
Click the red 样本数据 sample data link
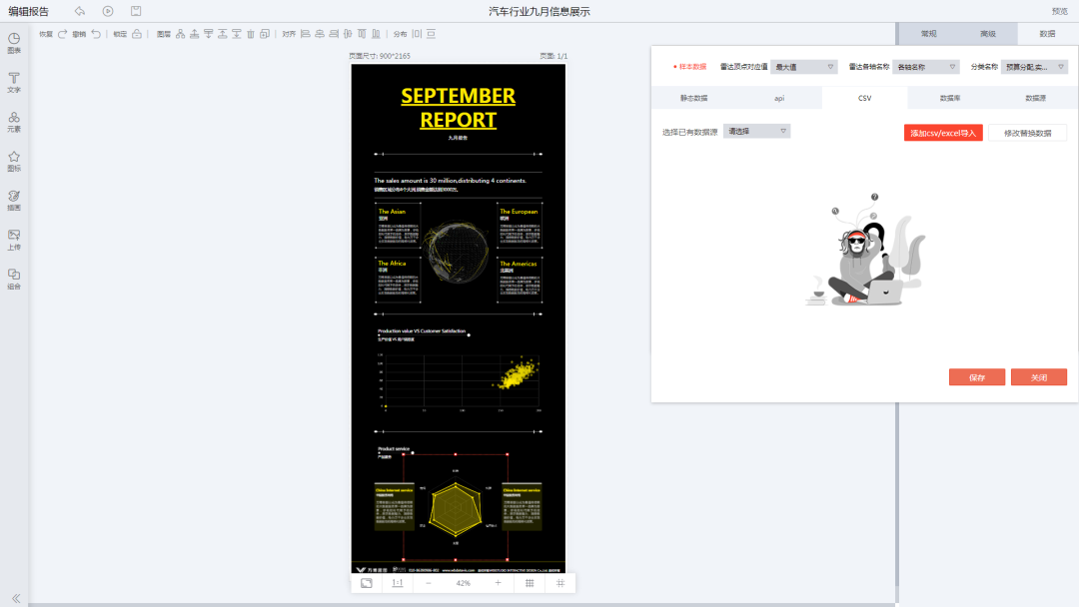[x=690, y=67]
